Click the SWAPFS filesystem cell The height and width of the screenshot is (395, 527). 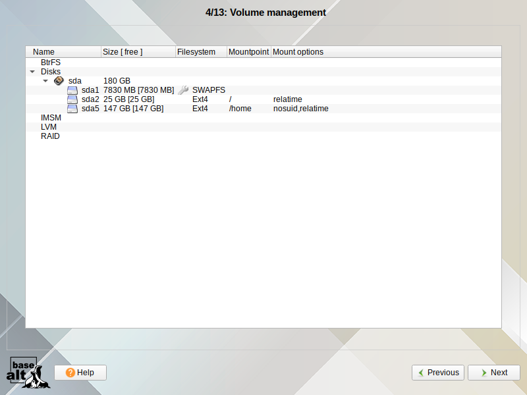point(209,90)
